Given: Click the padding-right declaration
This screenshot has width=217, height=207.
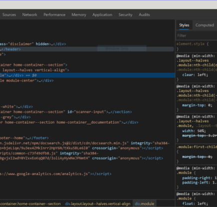Looking at the screenshot, I should (200, 178).
